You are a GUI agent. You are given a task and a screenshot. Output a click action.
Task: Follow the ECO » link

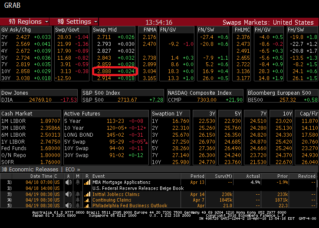pyautogui.click(x=73, y=169)
